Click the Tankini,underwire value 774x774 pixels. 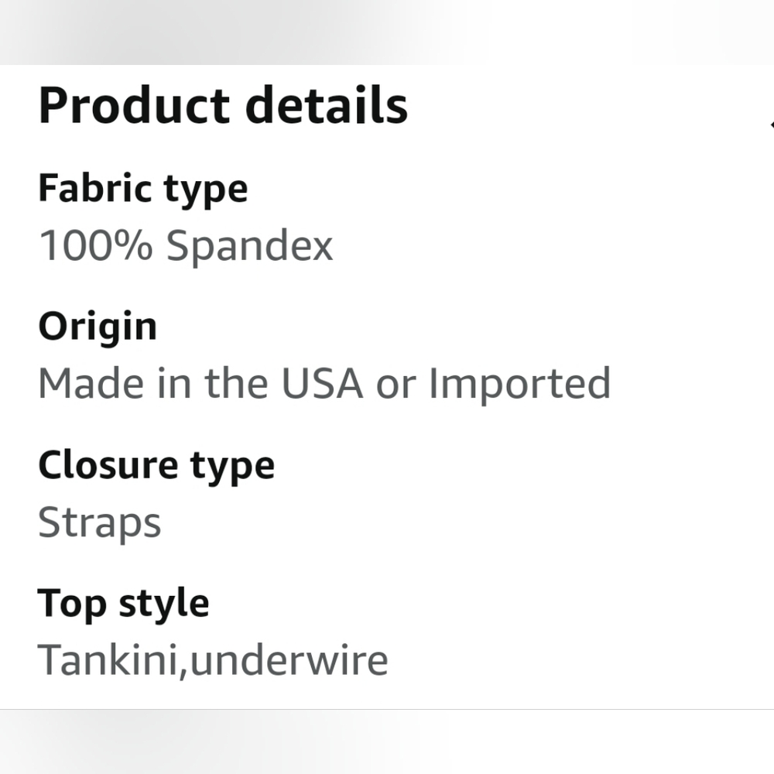[214, 660]
